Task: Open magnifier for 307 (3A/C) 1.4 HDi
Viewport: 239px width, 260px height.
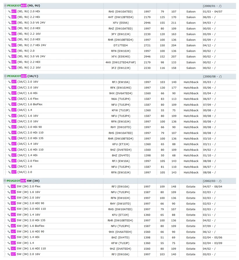Action: [x=9, y=155]
